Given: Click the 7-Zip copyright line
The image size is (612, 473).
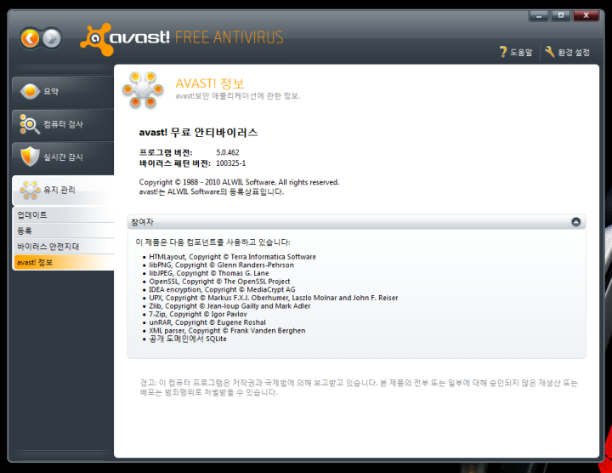Looking at the screenshot, I should 198,314.
